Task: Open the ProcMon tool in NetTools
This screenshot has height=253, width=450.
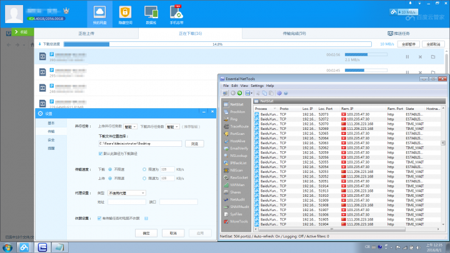Action: tap(237, 112)
